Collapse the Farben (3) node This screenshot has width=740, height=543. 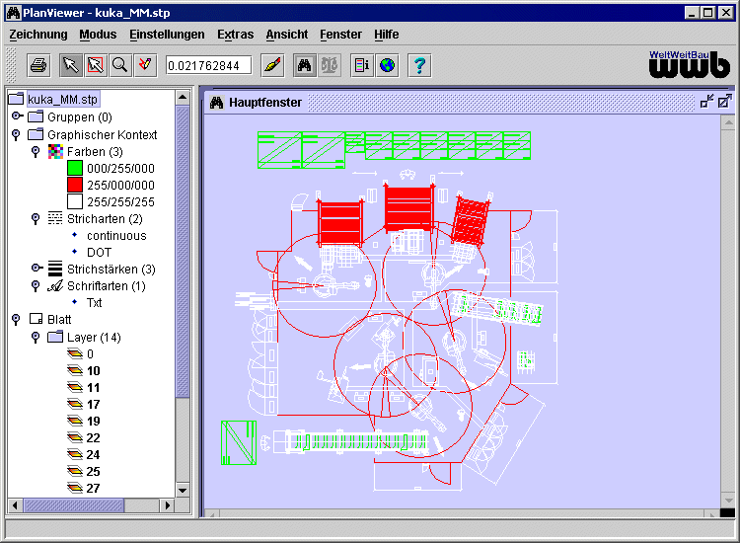(36, 152)
